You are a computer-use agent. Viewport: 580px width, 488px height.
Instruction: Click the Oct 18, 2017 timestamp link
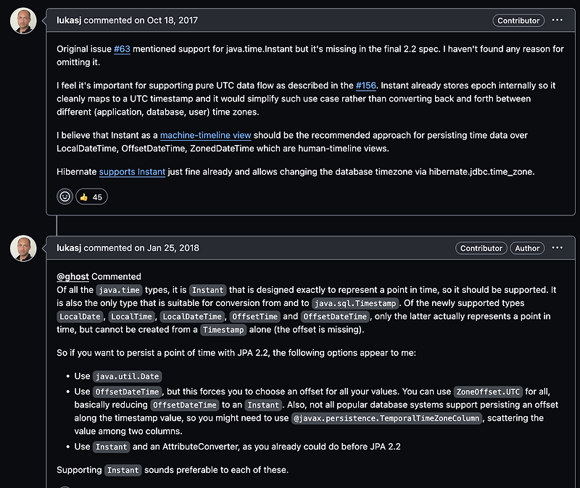(172, 20)
